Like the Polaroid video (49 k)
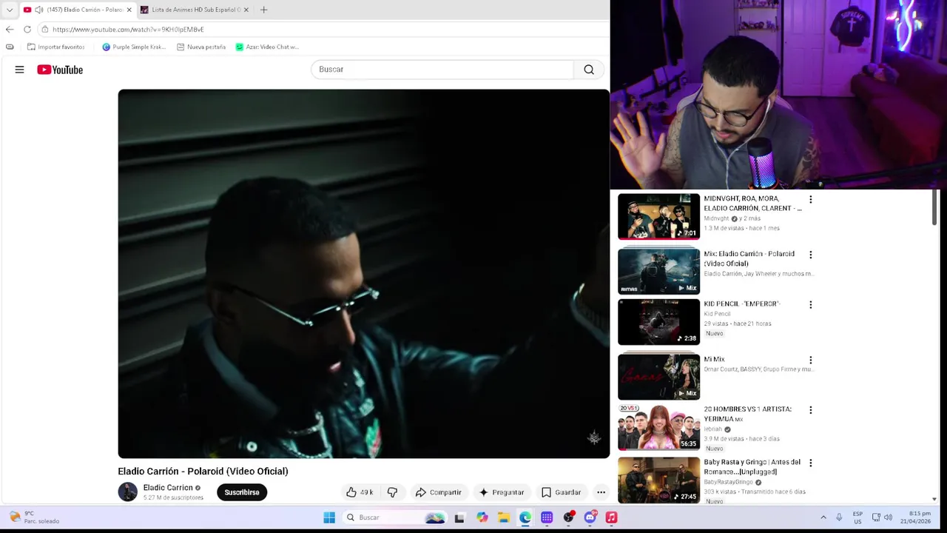 pos(360,492)
